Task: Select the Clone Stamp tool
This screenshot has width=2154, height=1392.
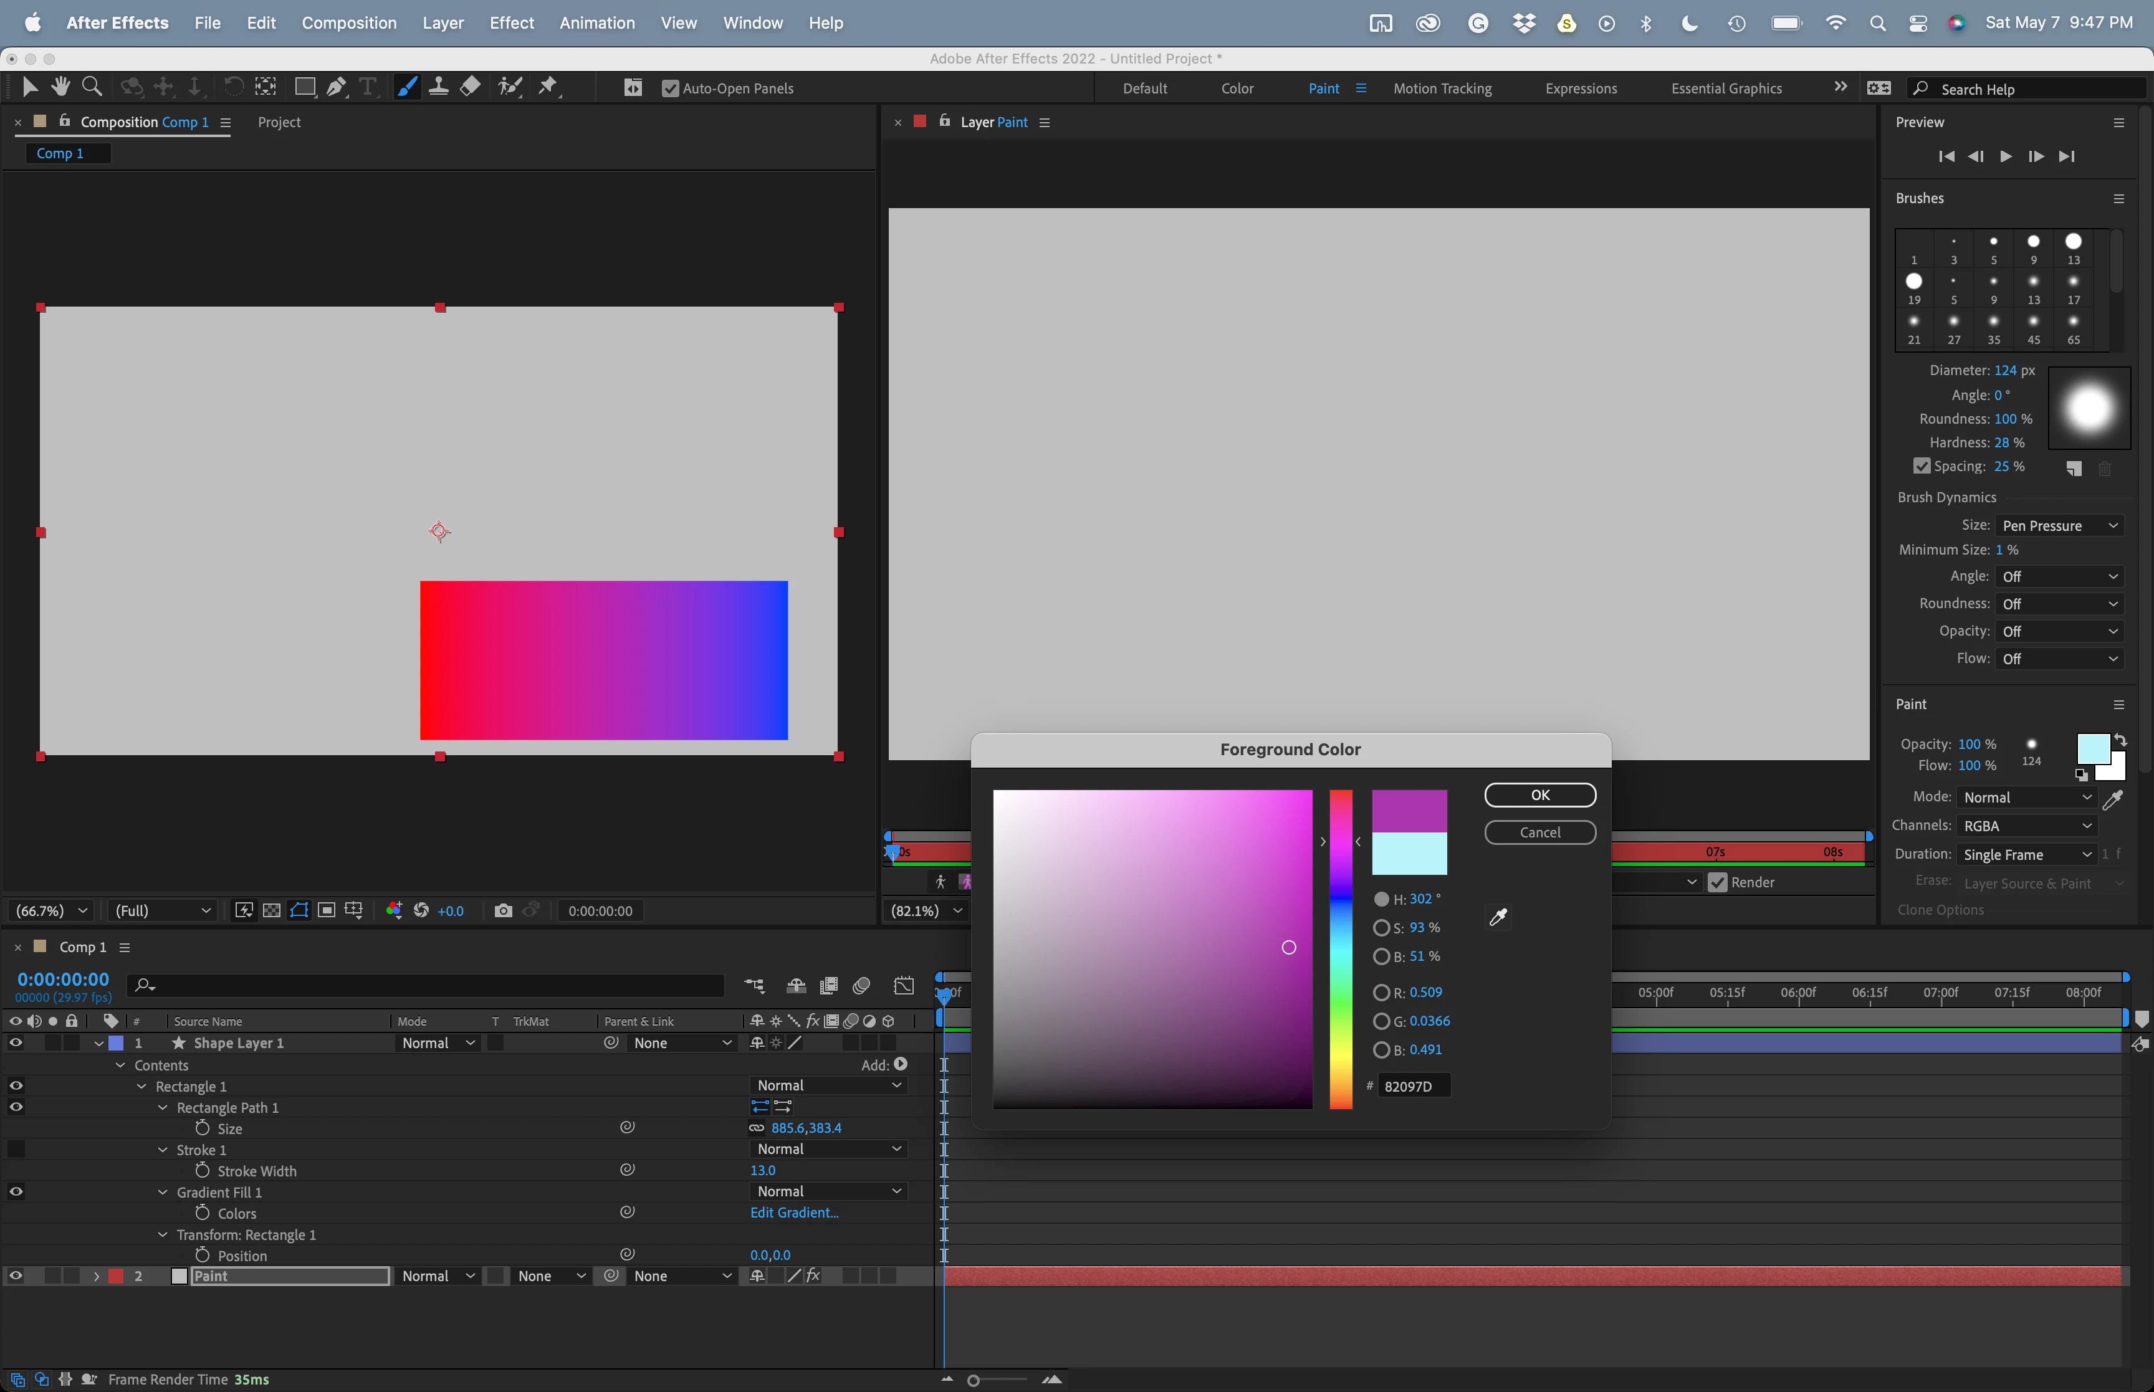Action: coord(438,87)
